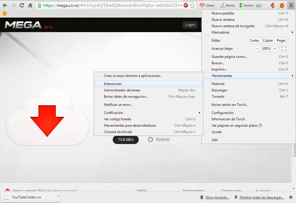Select Borrar datos de navegación...
296x203 pixels.
coord(148,97)
